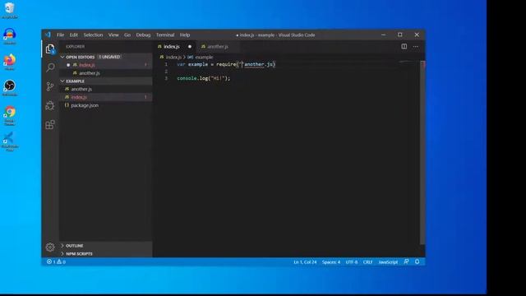Click line number 2 in the gutter
The width and height of the screenshot is (526, 296).
166,72
